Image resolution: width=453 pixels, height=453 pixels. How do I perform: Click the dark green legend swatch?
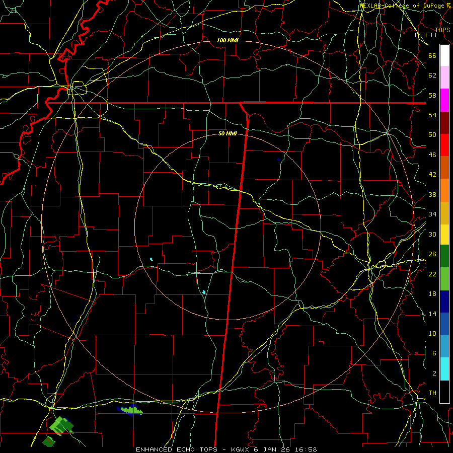coord(444,256)
